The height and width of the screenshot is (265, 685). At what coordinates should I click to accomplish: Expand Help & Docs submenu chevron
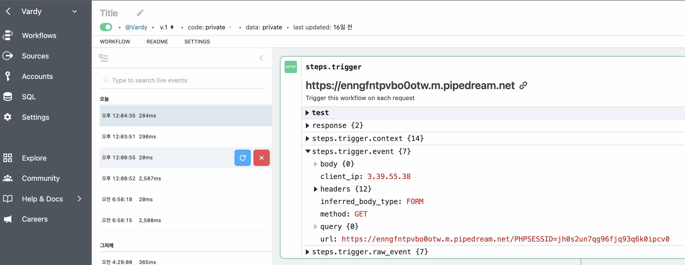point(79,199)
